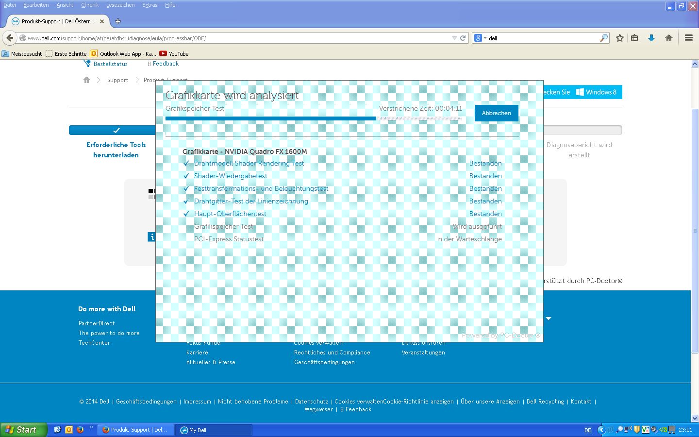This screenshot has height=437, width=699.
Task: Launch Firefox from quick launch bar
Action: pyautogui.click(x=80, y=430)
